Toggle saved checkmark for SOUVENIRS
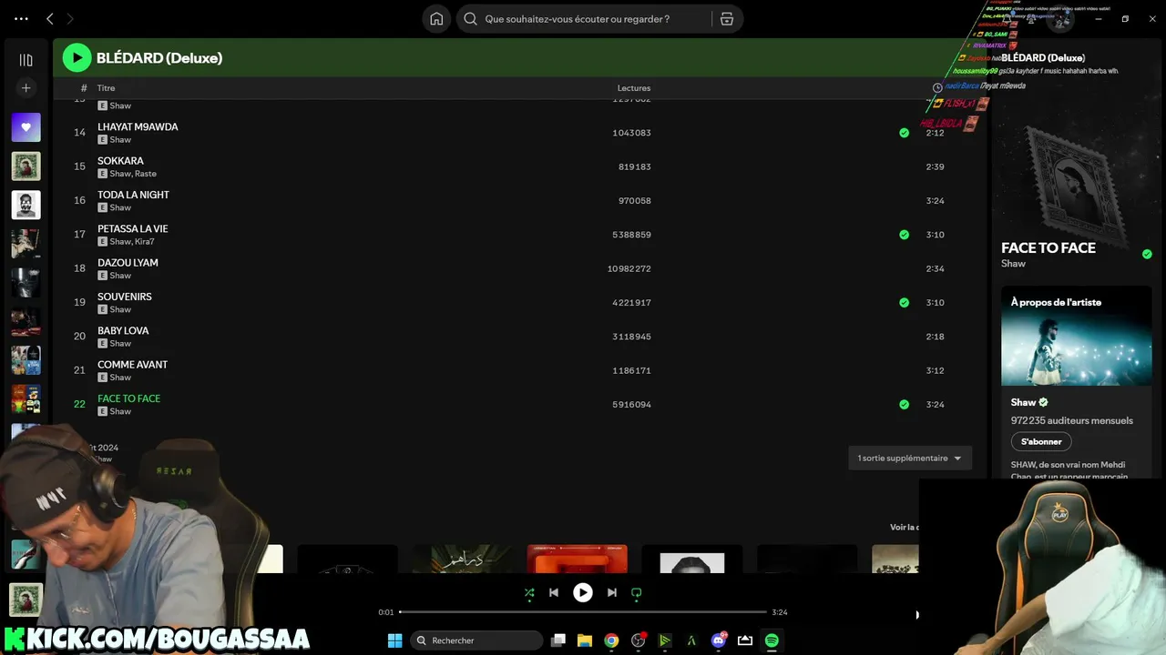Image resolution: width=1166 pixels, height=655 pixels. coord(904,303)
